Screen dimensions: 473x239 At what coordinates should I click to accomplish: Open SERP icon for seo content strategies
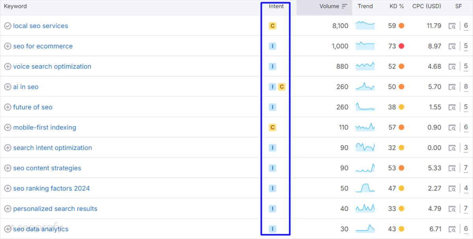453,168
